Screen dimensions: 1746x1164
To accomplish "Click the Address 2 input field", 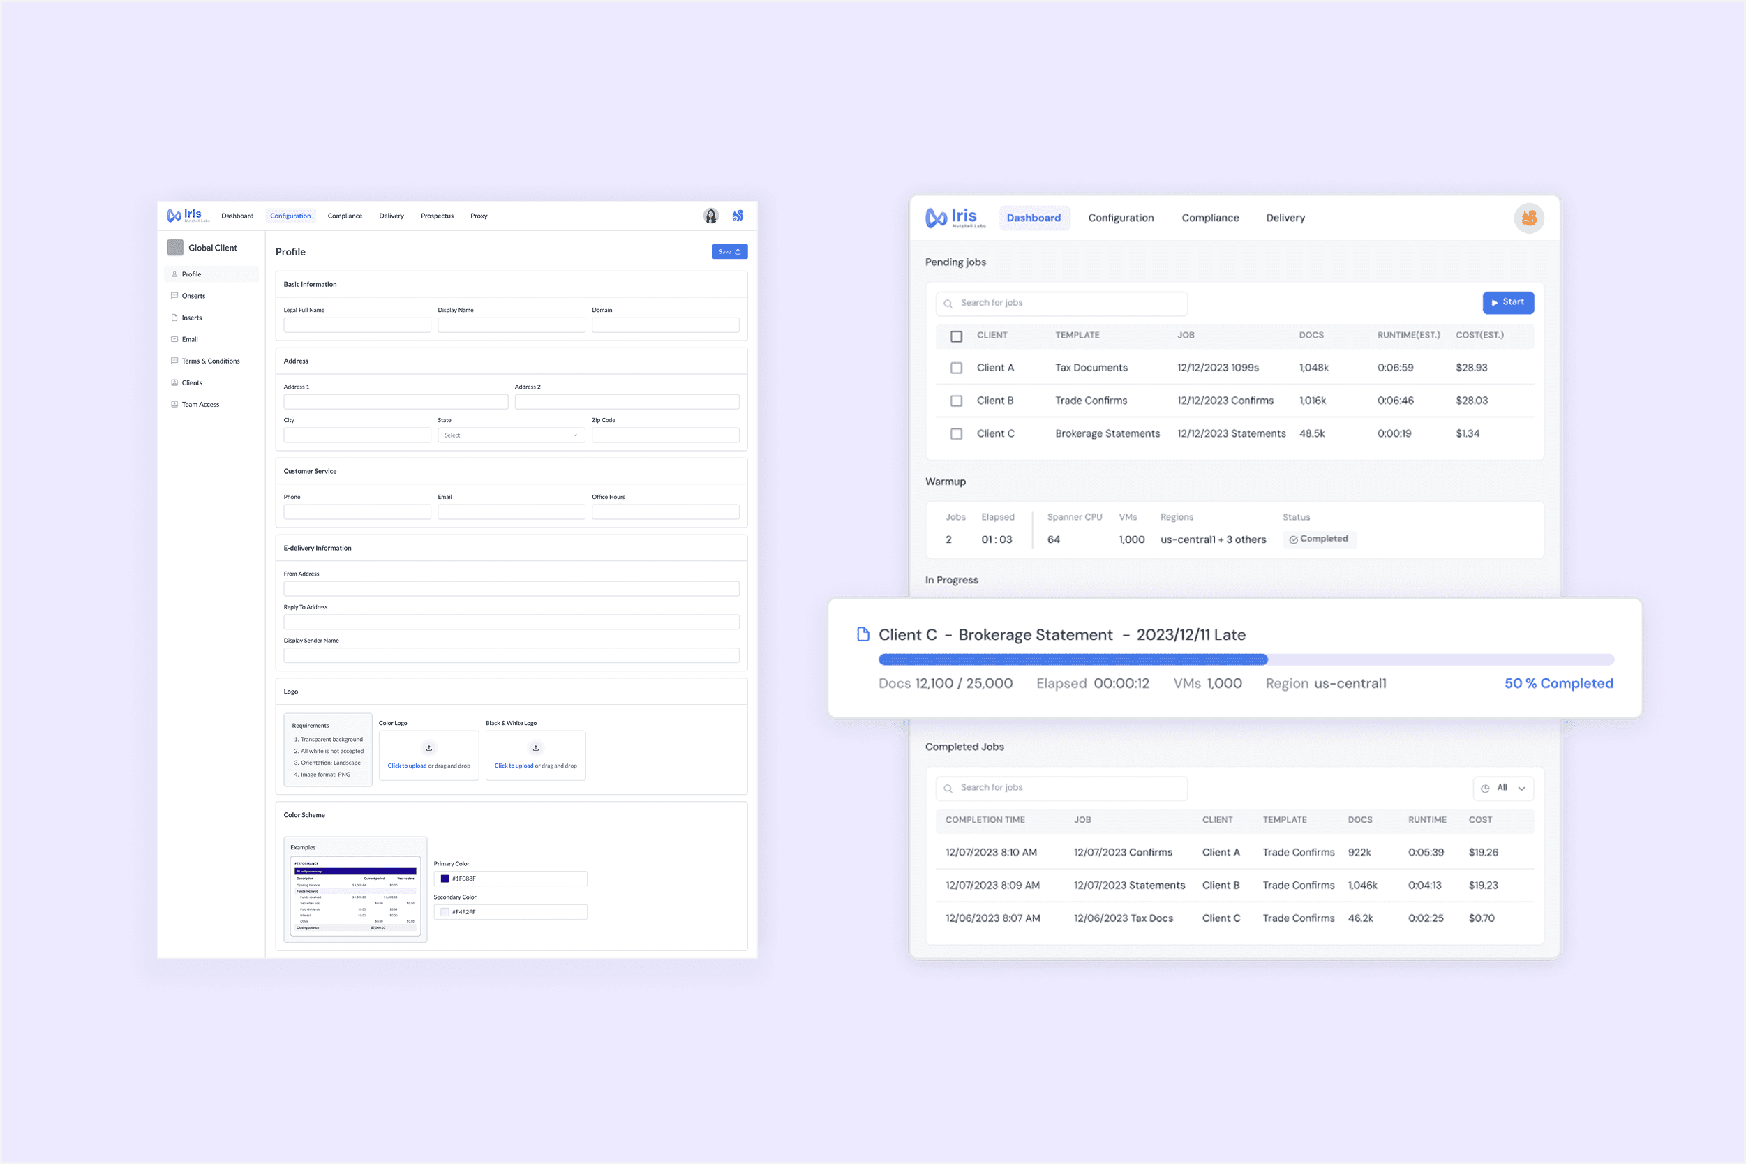I will 627,402.
